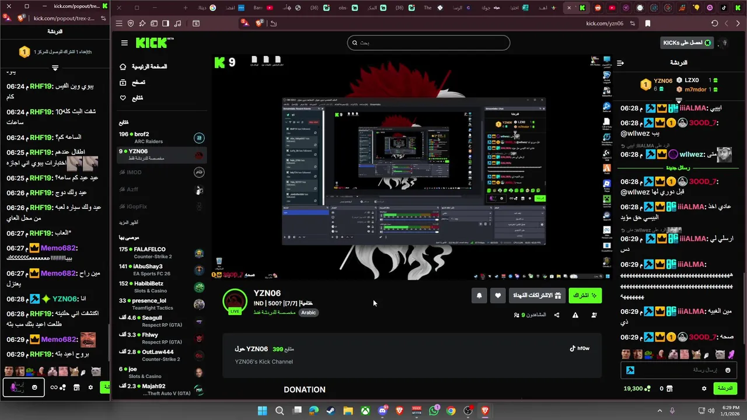Click the green Chat send button

725,388
